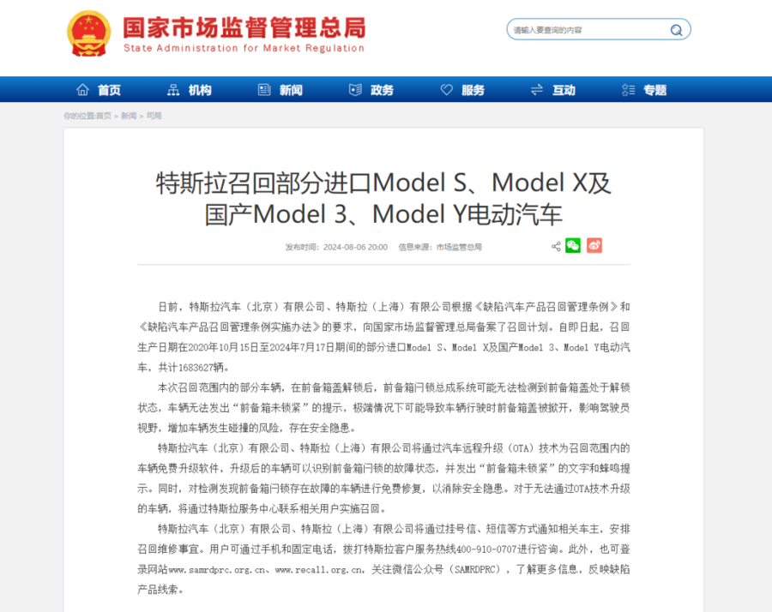Click the national emblem logo
This screenshot has height=612, width=772.
click(x=89, y=34)
